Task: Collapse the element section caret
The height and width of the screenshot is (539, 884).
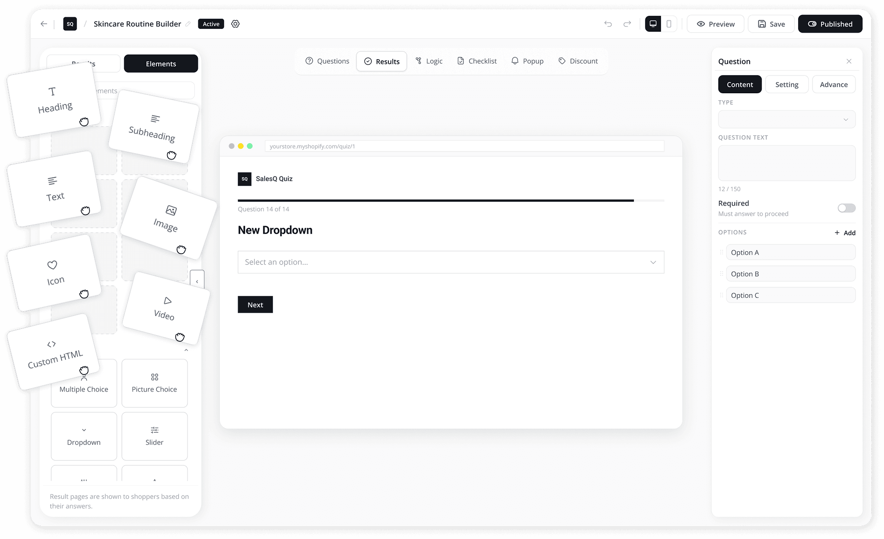Action: [x=186, y=350]
